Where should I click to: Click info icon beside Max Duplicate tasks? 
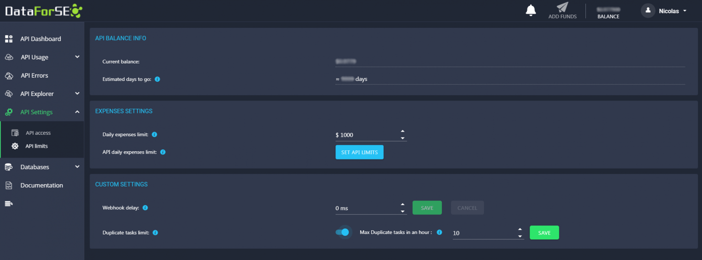tap(439, 232)
